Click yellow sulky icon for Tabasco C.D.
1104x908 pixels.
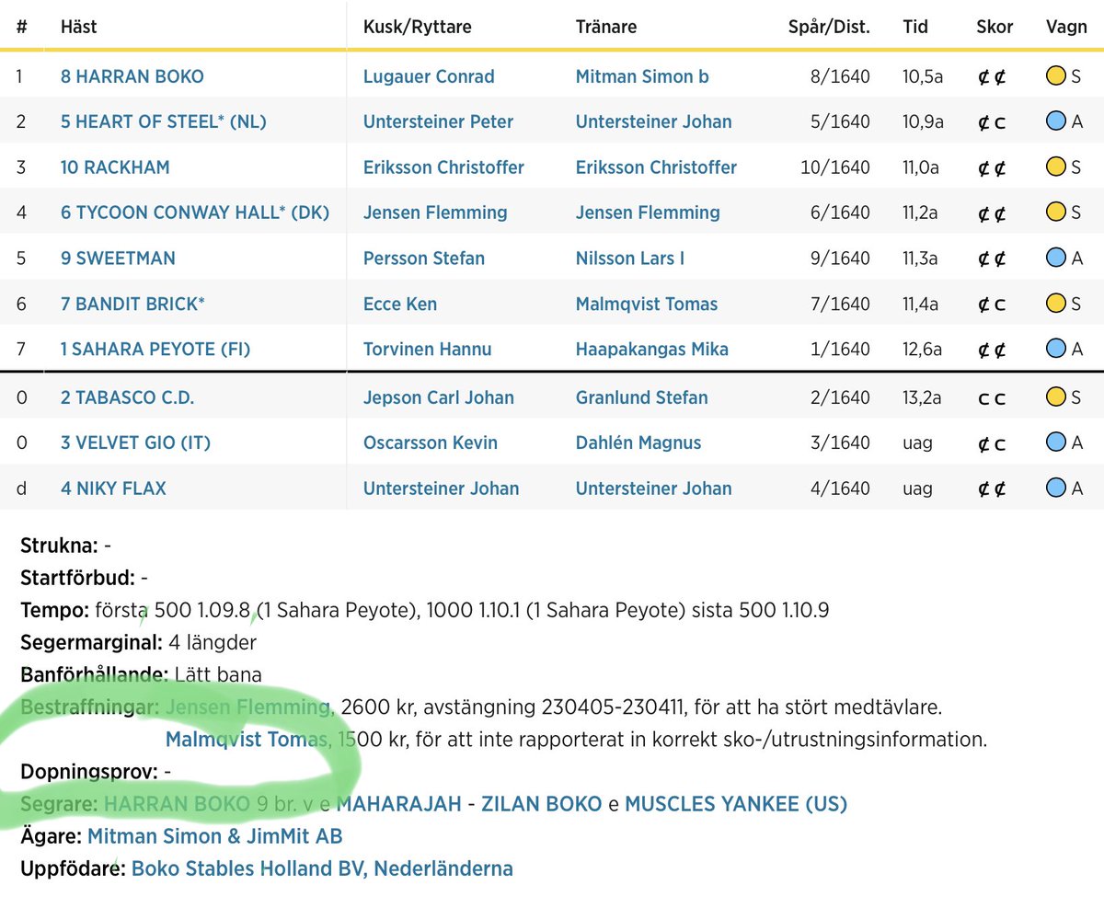coord(1056,397)
